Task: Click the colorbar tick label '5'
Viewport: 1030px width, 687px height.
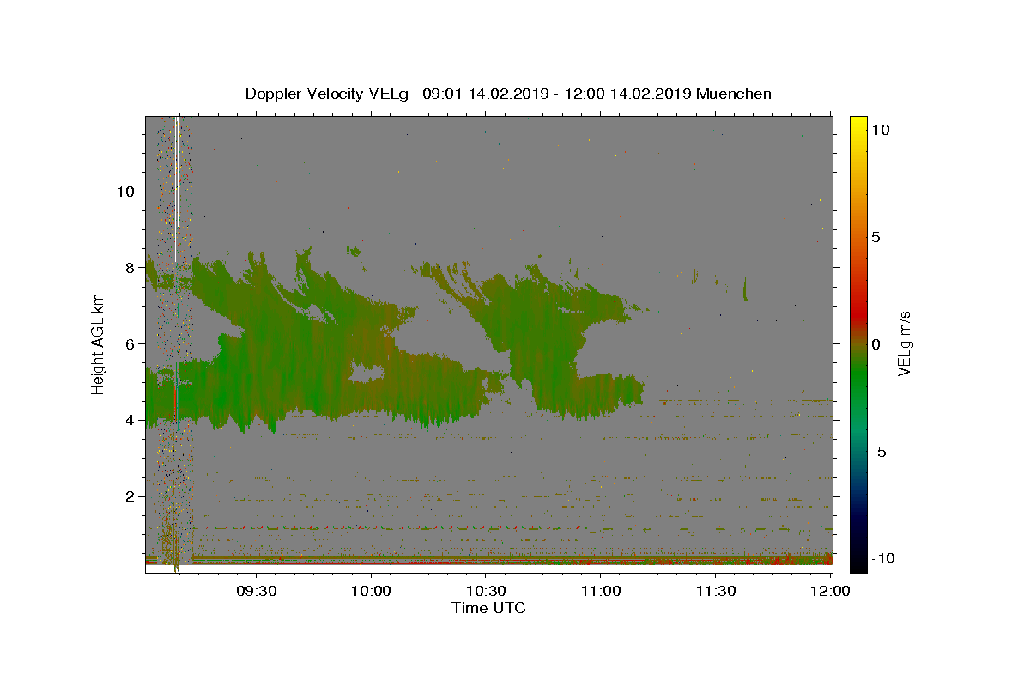Action: coord(876,236)
